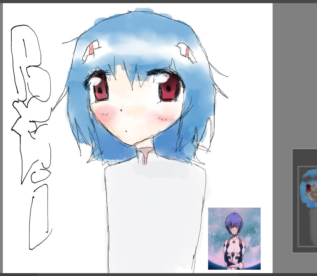Click the red eye under the left hair clip
Screen dimensions: 317x276
click(x=100, y=87)
